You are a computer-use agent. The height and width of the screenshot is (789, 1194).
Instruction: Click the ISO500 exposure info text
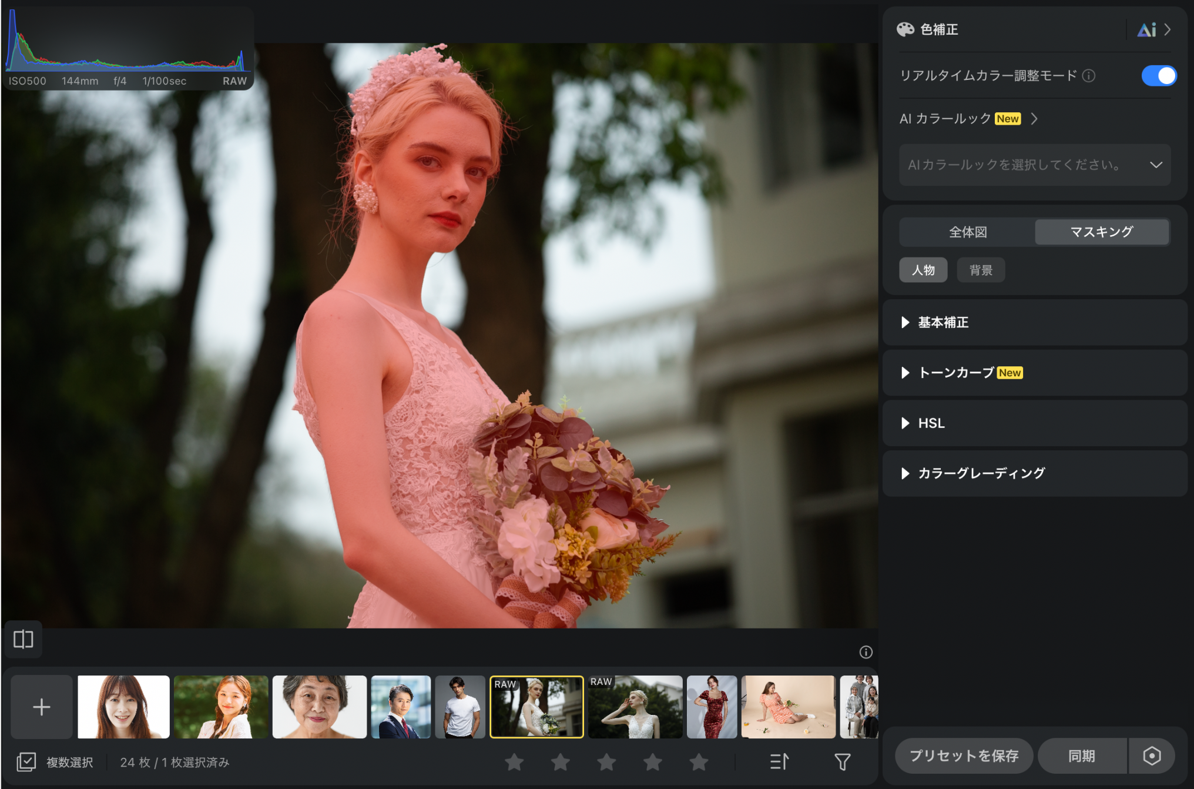(x=28, y=81)
